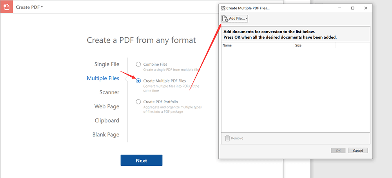The image size is (392, 178).
Task: Switch to the Single File tab
Action: (x=107, y=64)
